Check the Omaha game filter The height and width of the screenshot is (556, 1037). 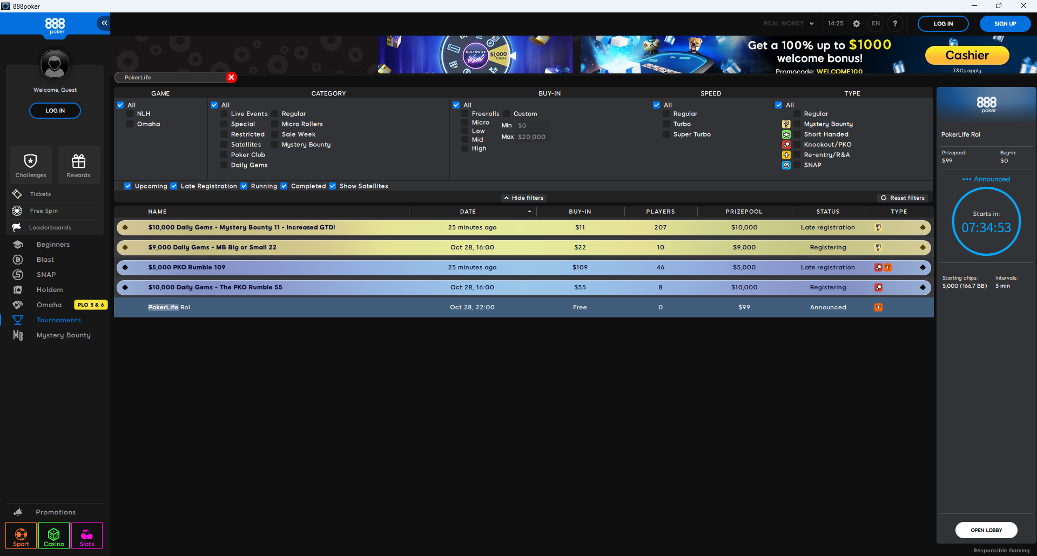pos(130,124)
